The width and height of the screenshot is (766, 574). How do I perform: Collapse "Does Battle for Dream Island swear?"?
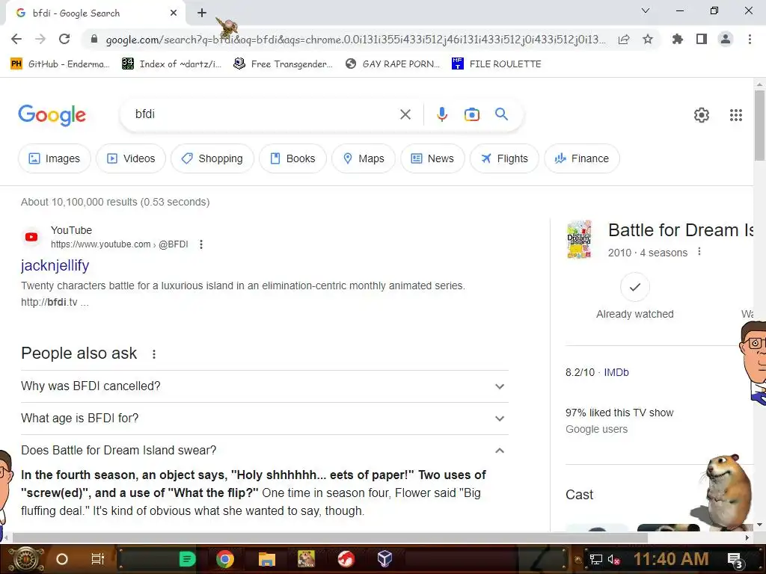tap(265, 451)
